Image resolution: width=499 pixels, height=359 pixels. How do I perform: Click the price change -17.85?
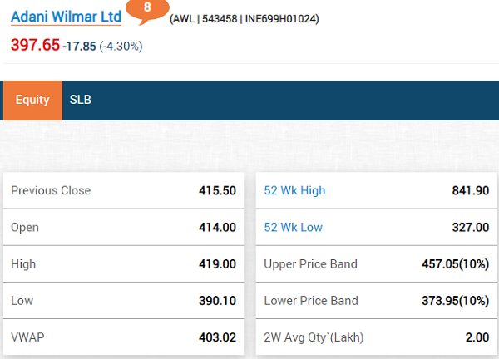[79, 46]
